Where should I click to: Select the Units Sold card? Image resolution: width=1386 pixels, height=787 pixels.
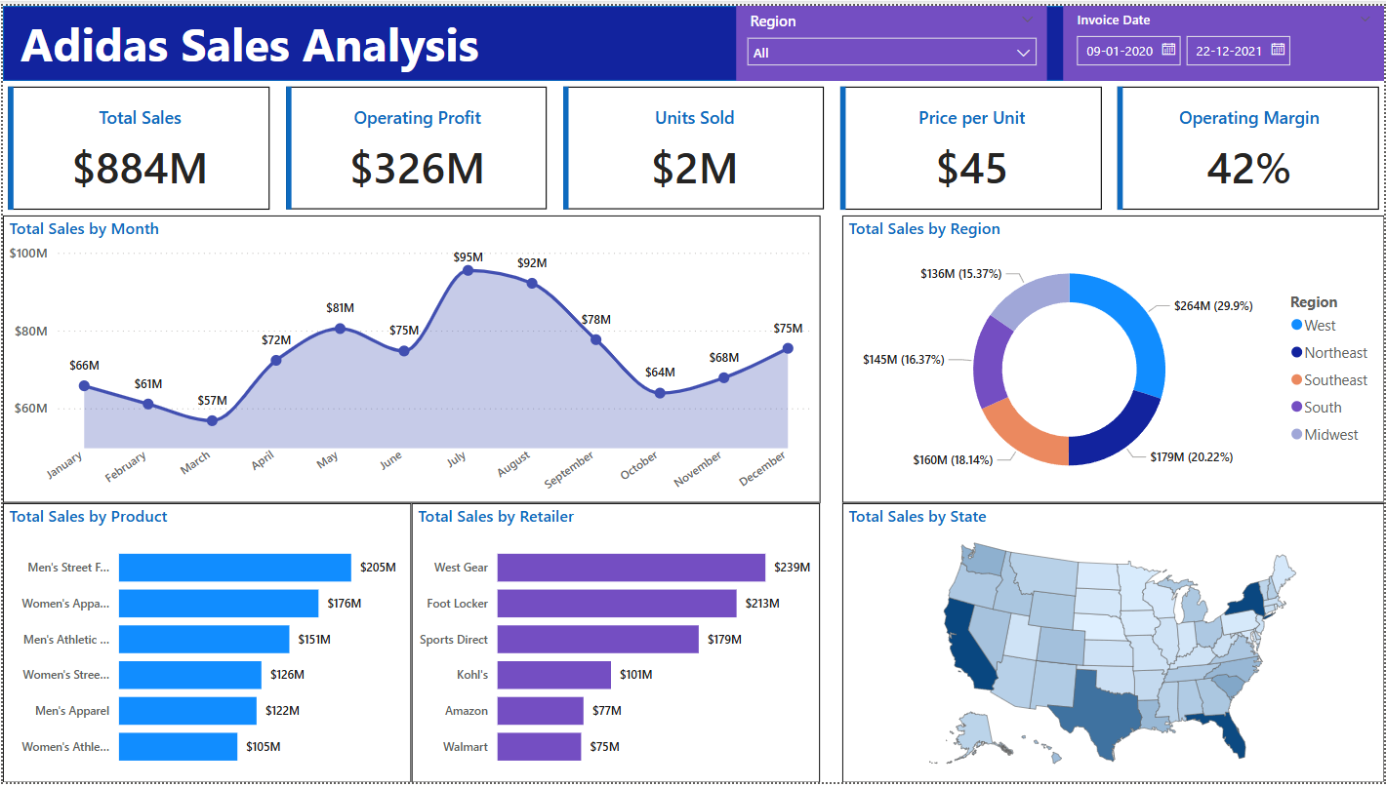coord(694,147)
